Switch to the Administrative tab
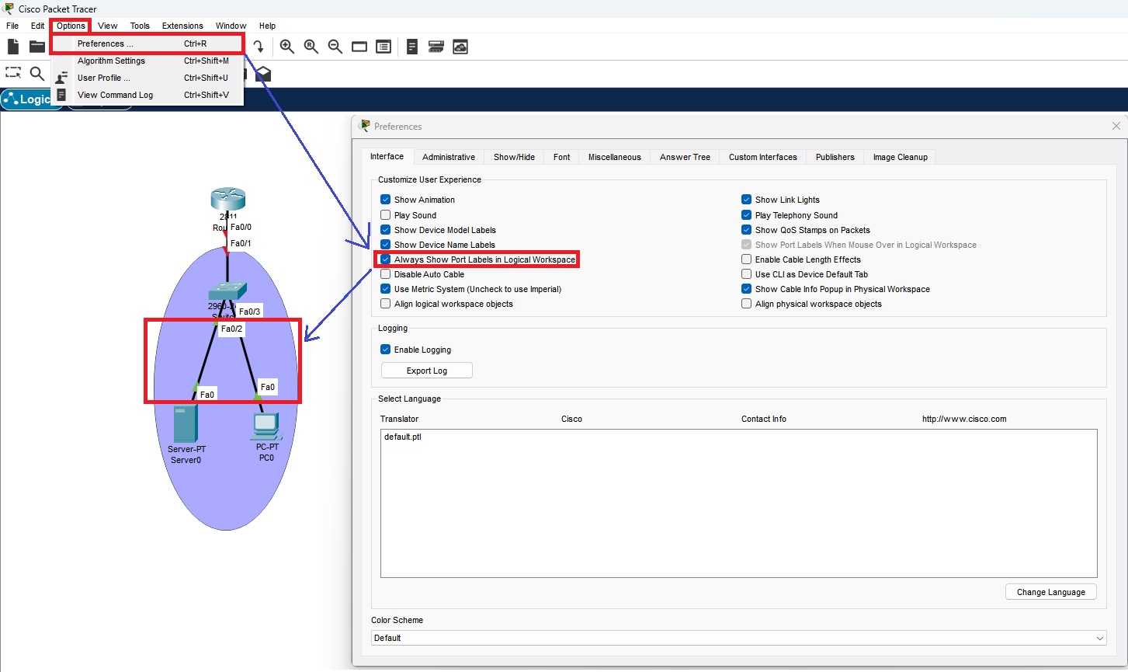 pos(449,157)
